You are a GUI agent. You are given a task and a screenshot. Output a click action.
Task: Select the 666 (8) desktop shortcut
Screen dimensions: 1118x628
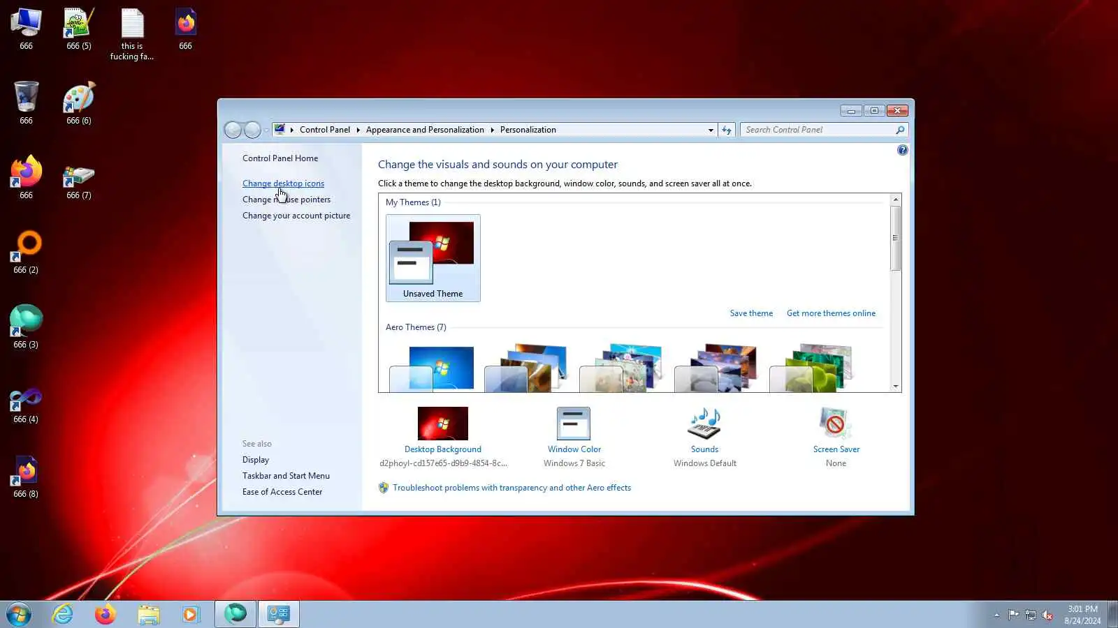pos(26,477)
